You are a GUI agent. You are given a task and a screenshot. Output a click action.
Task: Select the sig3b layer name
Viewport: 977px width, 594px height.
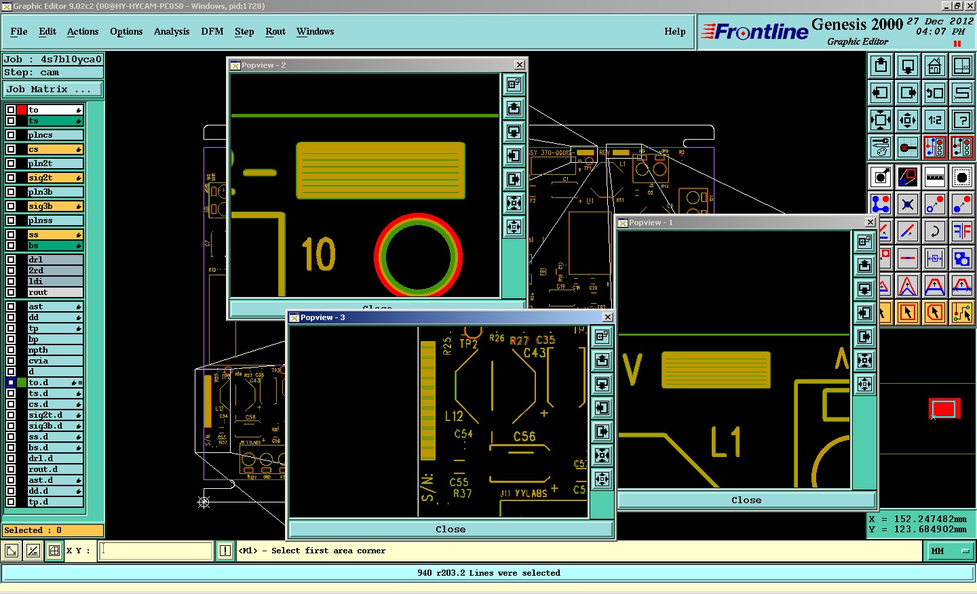click(x=55, y=206)
